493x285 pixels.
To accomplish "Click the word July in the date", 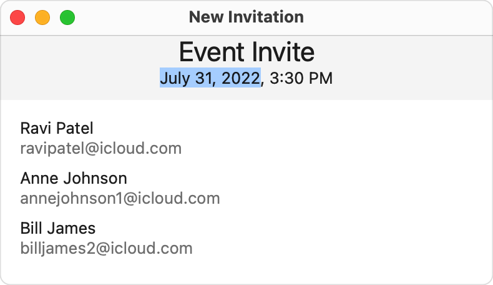I will [173, 78].
